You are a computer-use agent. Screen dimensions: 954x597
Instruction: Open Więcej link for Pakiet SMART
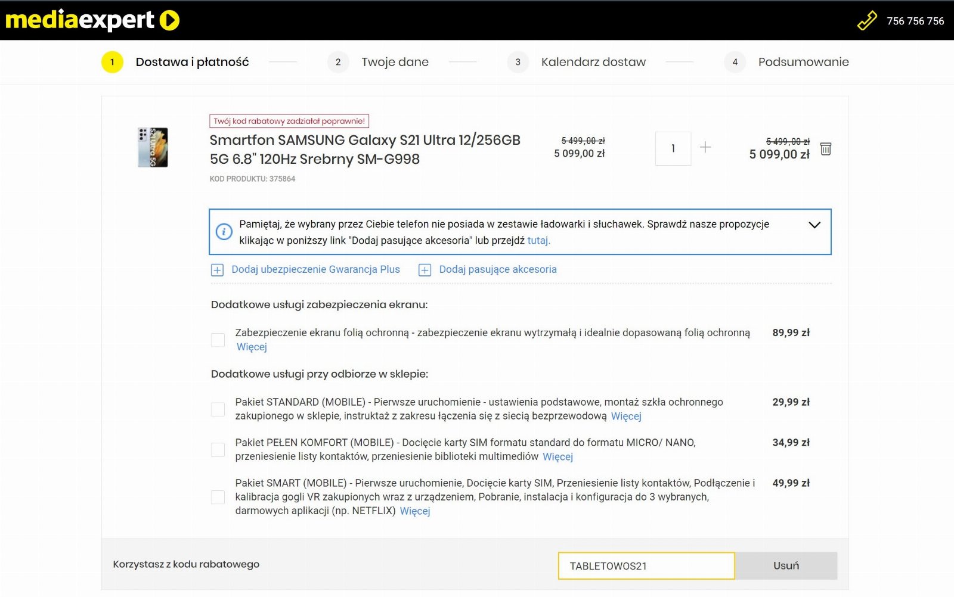coord(415,511)
